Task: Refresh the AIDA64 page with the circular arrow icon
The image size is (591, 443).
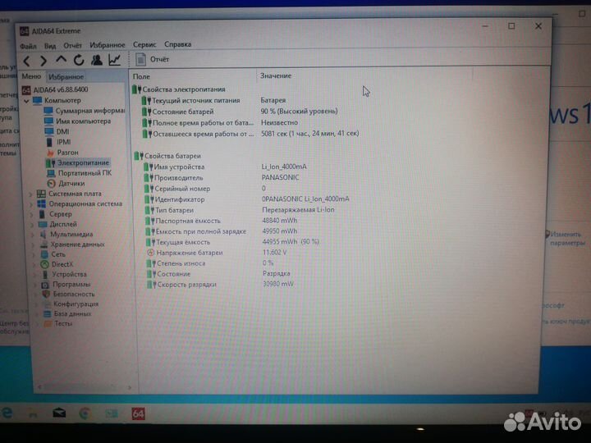Action: 79,60
